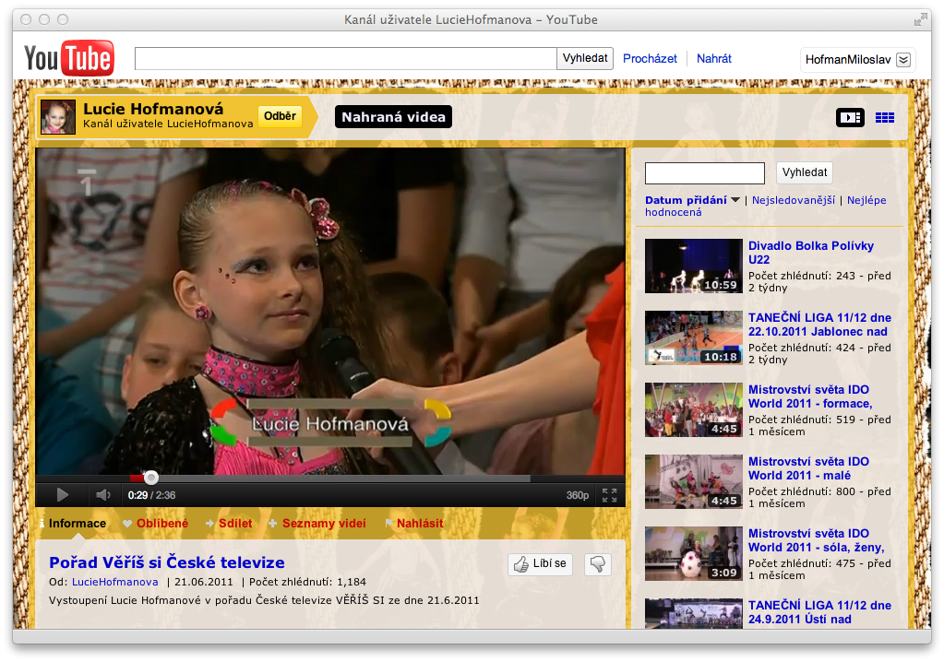Play the video with the play button
The height and width of the screenshot is (662, 944).
[62, 495]
